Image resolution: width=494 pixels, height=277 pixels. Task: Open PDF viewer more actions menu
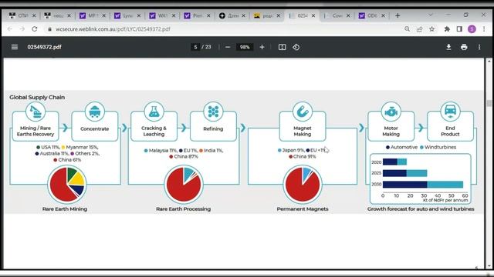coord(479,47)
